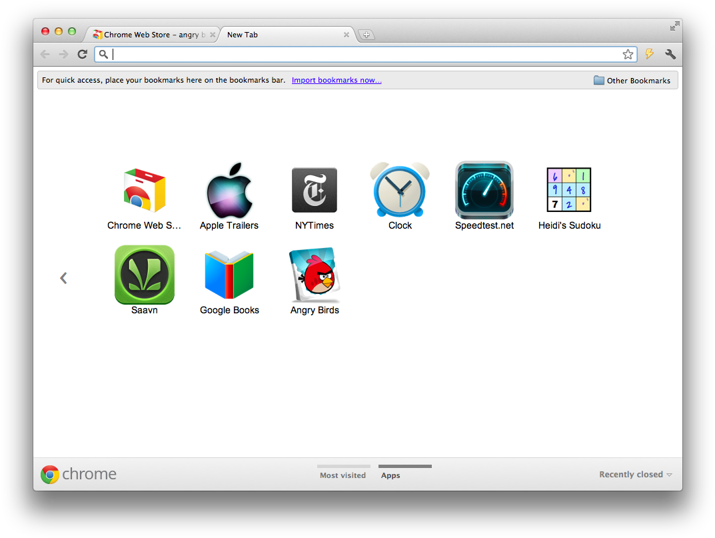Launch the Clock app
The image size is (715, 538).
[x=399, y=190]
